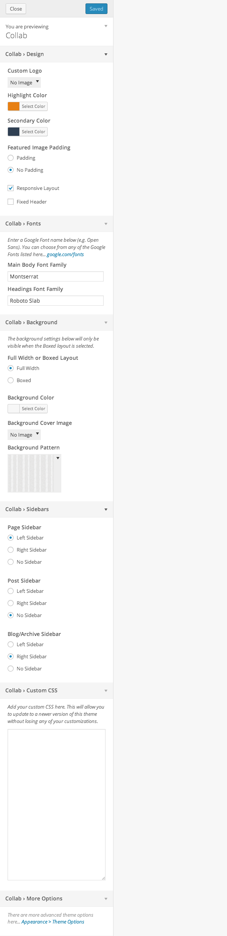Toggle the Collab More Options section arrow

106,899
